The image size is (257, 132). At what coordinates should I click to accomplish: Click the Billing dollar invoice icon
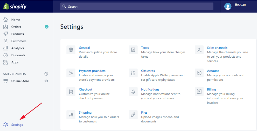pyautogui.click(x=199, y=92)
